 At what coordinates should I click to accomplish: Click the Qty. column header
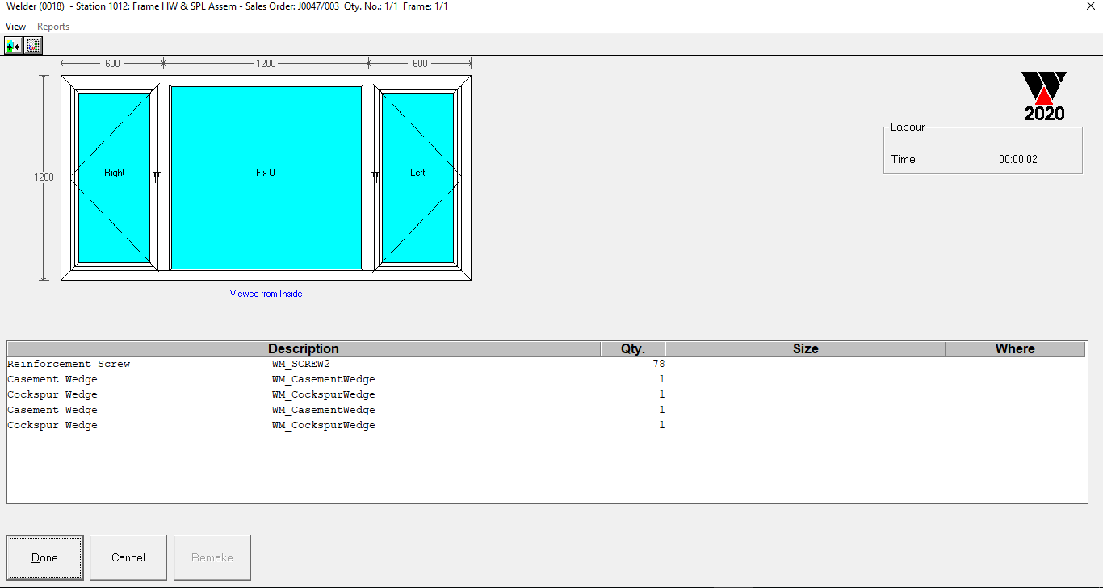point(632,348)
